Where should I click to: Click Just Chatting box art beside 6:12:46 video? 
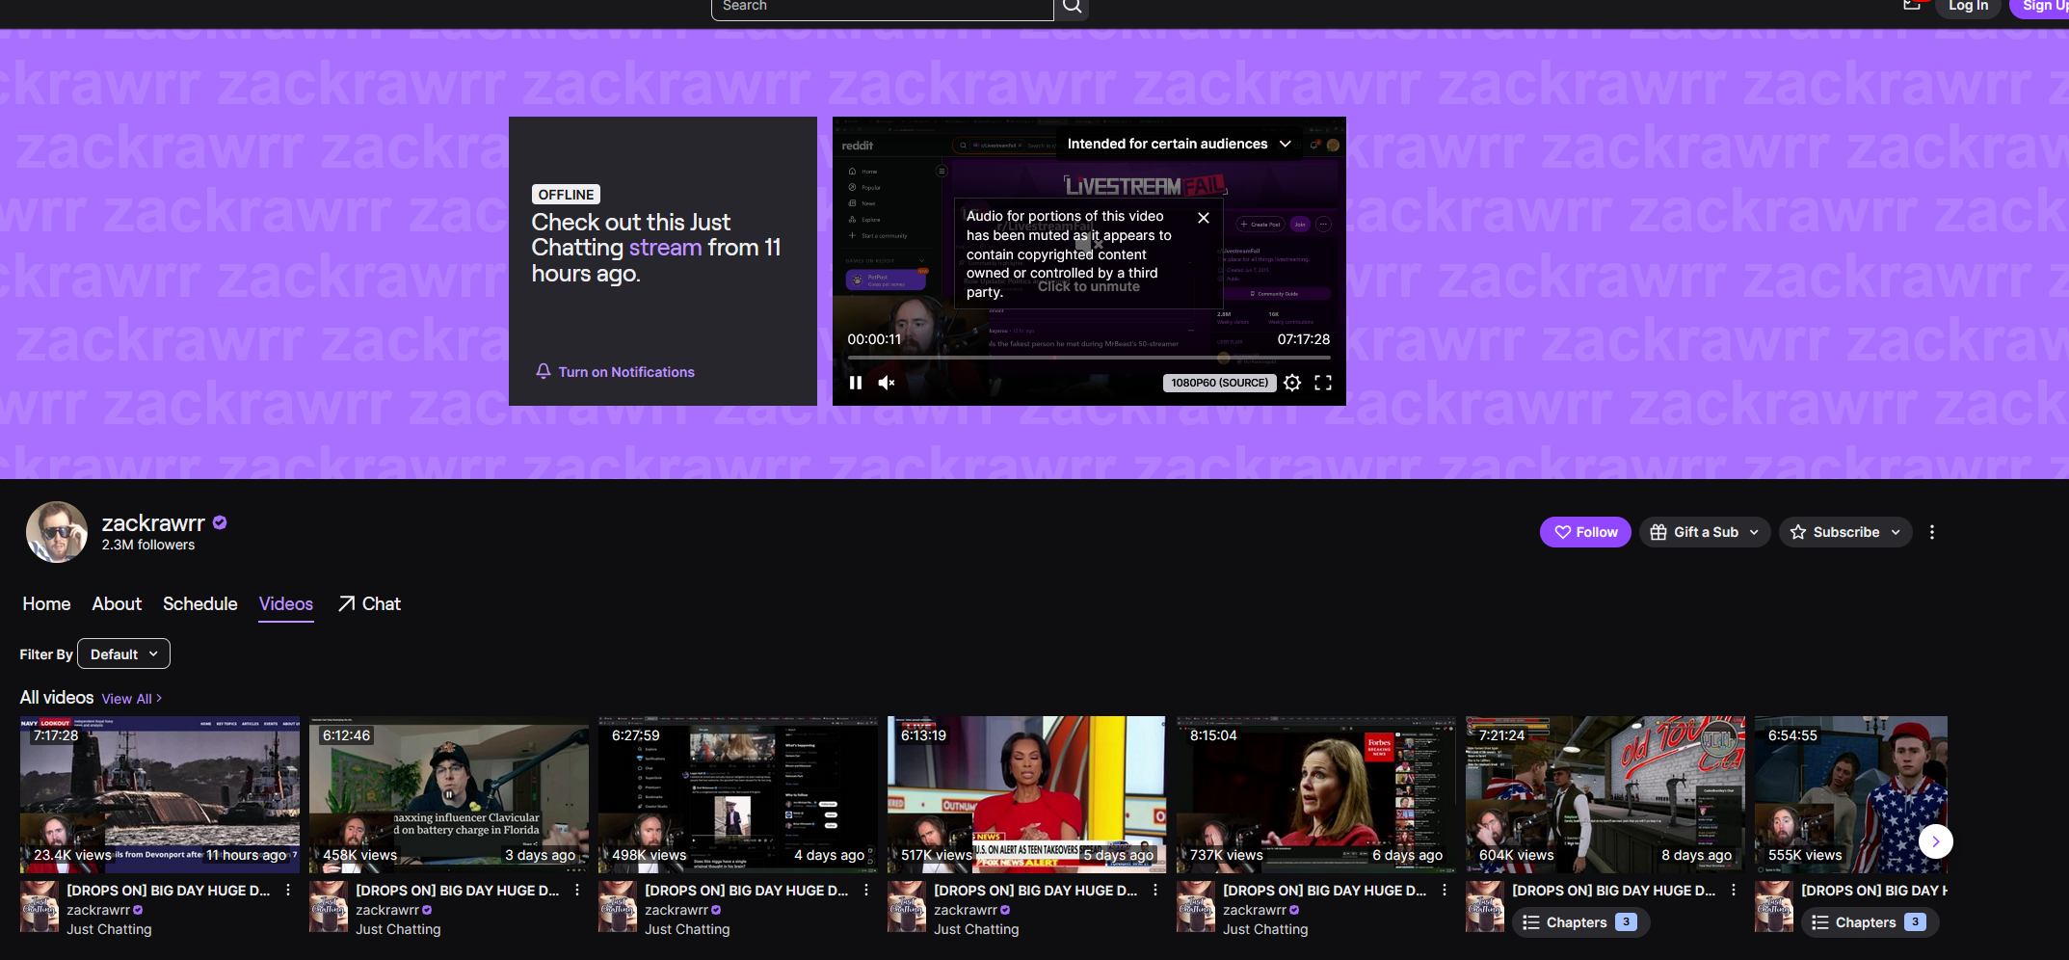329,906
